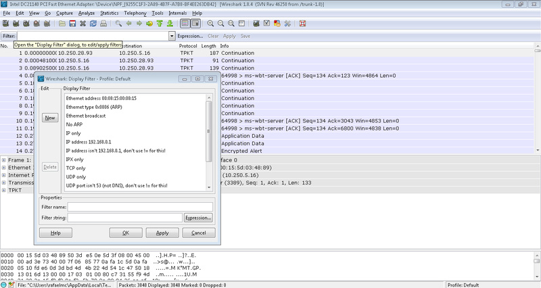Click the Filter name input field

point(140,207)
